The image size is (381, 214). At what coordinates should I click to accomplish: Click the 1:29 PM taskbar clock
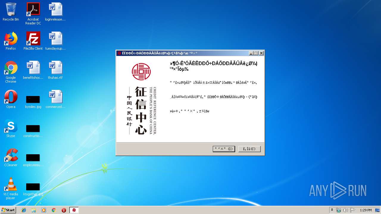pos(366,210)
